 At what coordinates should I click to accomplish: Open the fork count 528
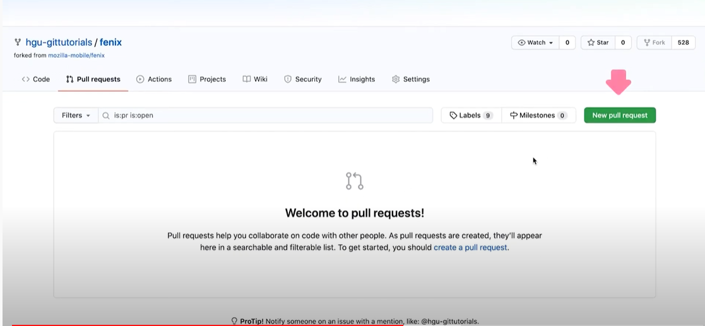pos(684,43)
